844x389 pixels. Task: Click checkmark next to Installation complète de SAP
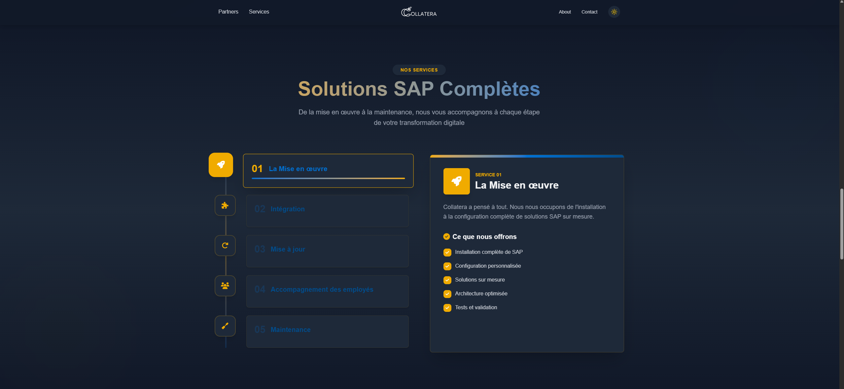[447, 252]
